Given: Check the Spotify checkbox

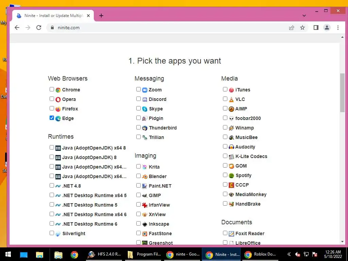Looking at the screenshot, I should point(225,175).
